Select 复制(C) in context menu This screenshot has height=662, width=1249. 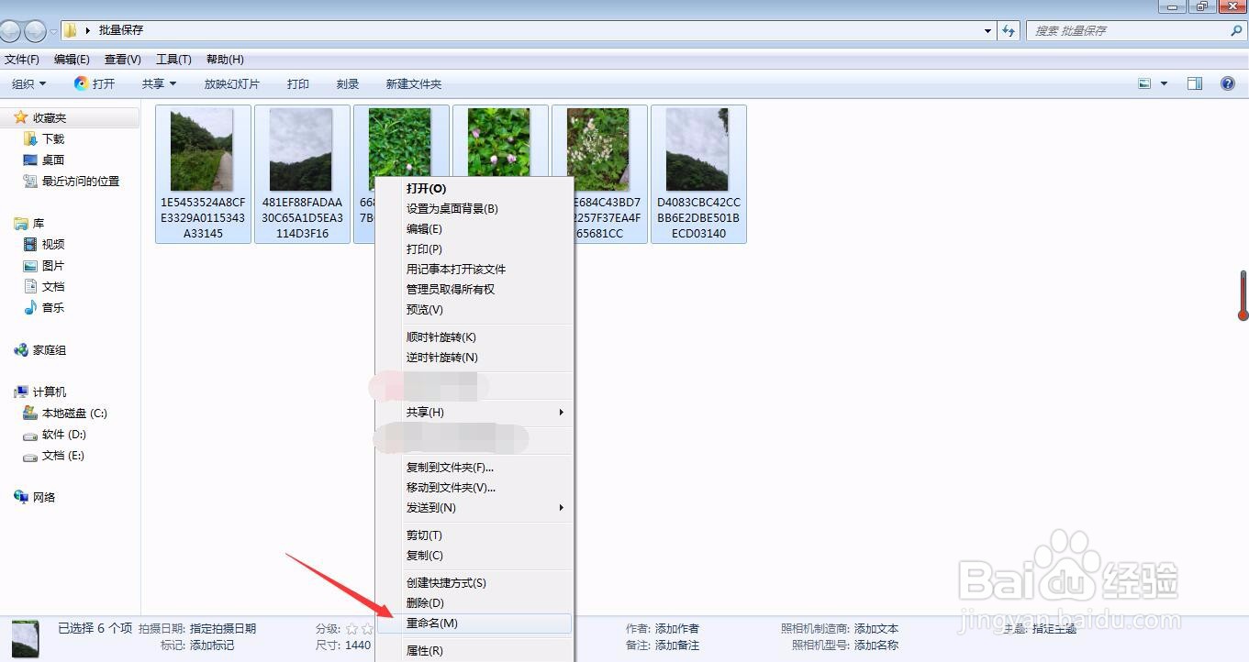click(474, 556)
